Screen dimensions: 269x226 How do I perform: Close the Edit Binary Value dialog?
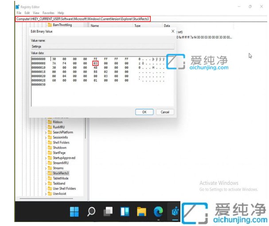[x=173, y=31]
